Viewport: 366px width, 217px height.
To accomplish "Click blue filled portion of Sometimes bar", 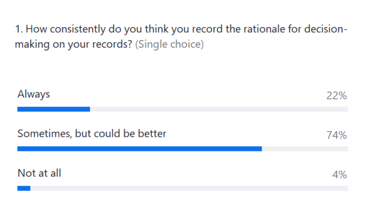I will coord(139,149).
